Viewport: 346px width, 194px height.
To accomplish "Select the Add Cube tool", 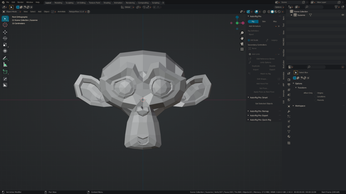I will [5, 72].
